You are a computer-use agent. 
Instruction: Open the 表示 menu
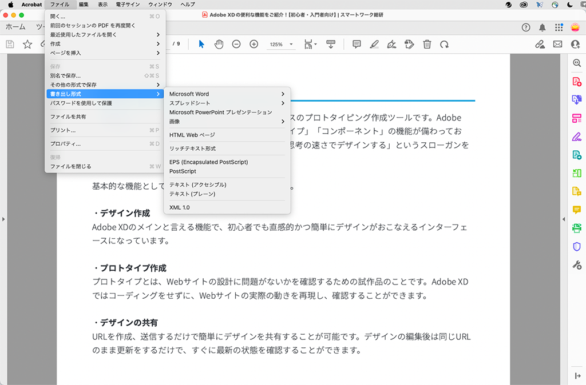[103, 5]
